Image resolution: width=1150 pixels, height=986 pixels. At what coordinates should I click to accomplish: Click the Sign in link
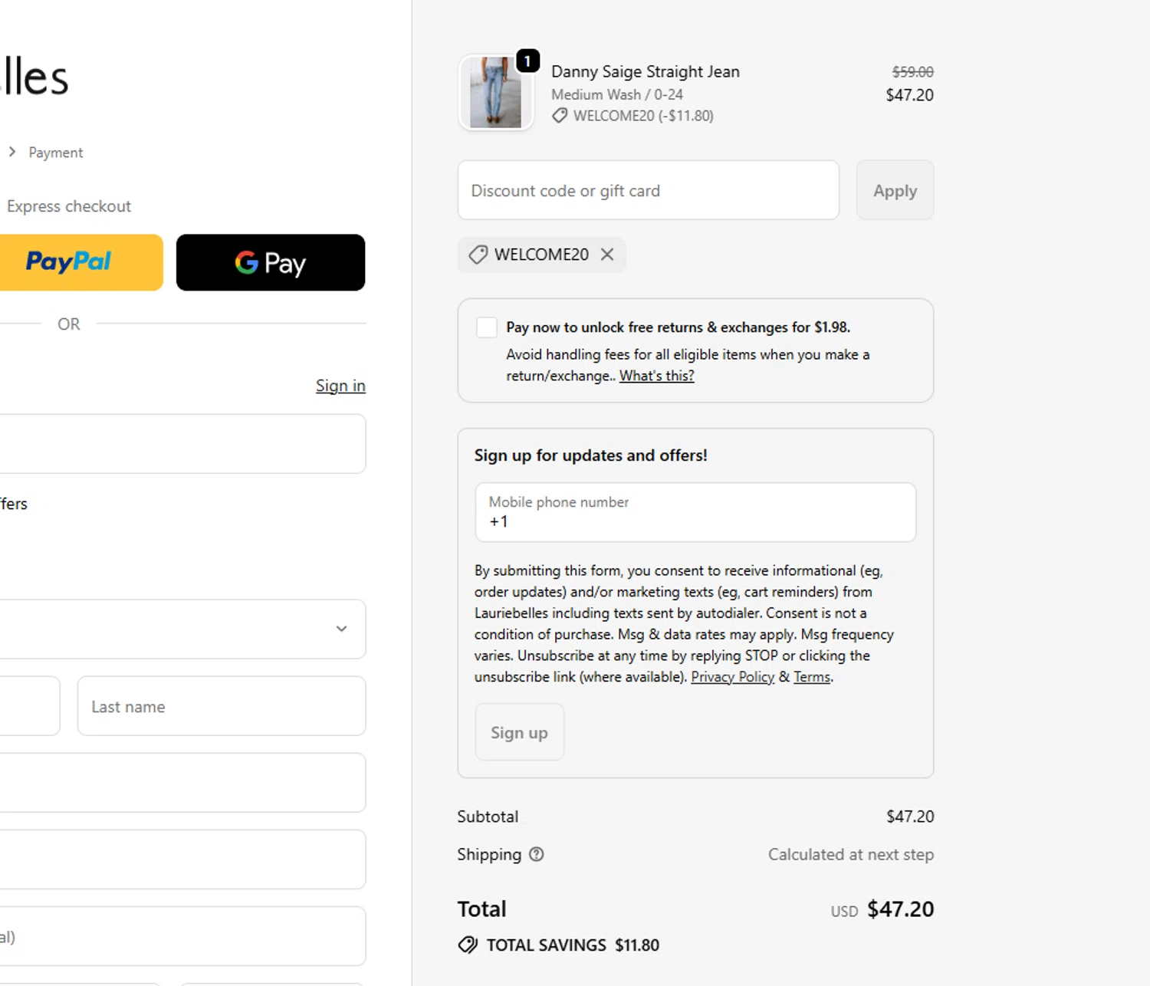340,386
